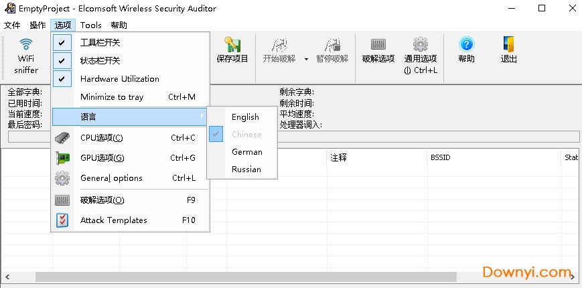This screenshot has height=288, width=582.
Task: Open the 操作 menu
Action: click(x=38, y=25)
